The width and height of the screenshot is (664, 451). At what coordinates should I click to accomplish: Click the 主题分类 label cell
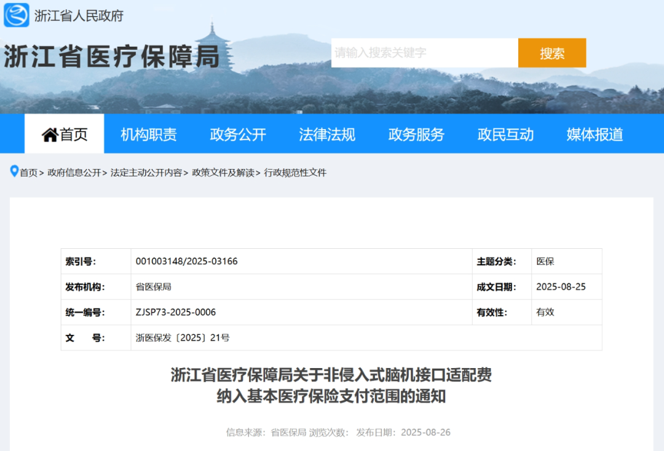(x=502, y=262)
